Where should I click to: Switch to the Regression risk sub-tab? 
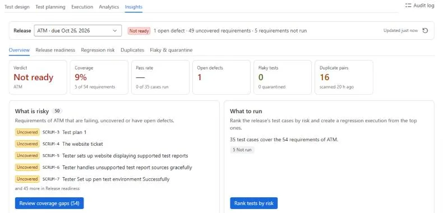[x=98, y=50]
